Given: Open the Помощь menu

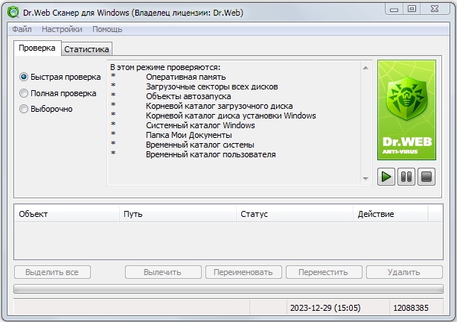Looking at the screenshot, I should point(107,29).
